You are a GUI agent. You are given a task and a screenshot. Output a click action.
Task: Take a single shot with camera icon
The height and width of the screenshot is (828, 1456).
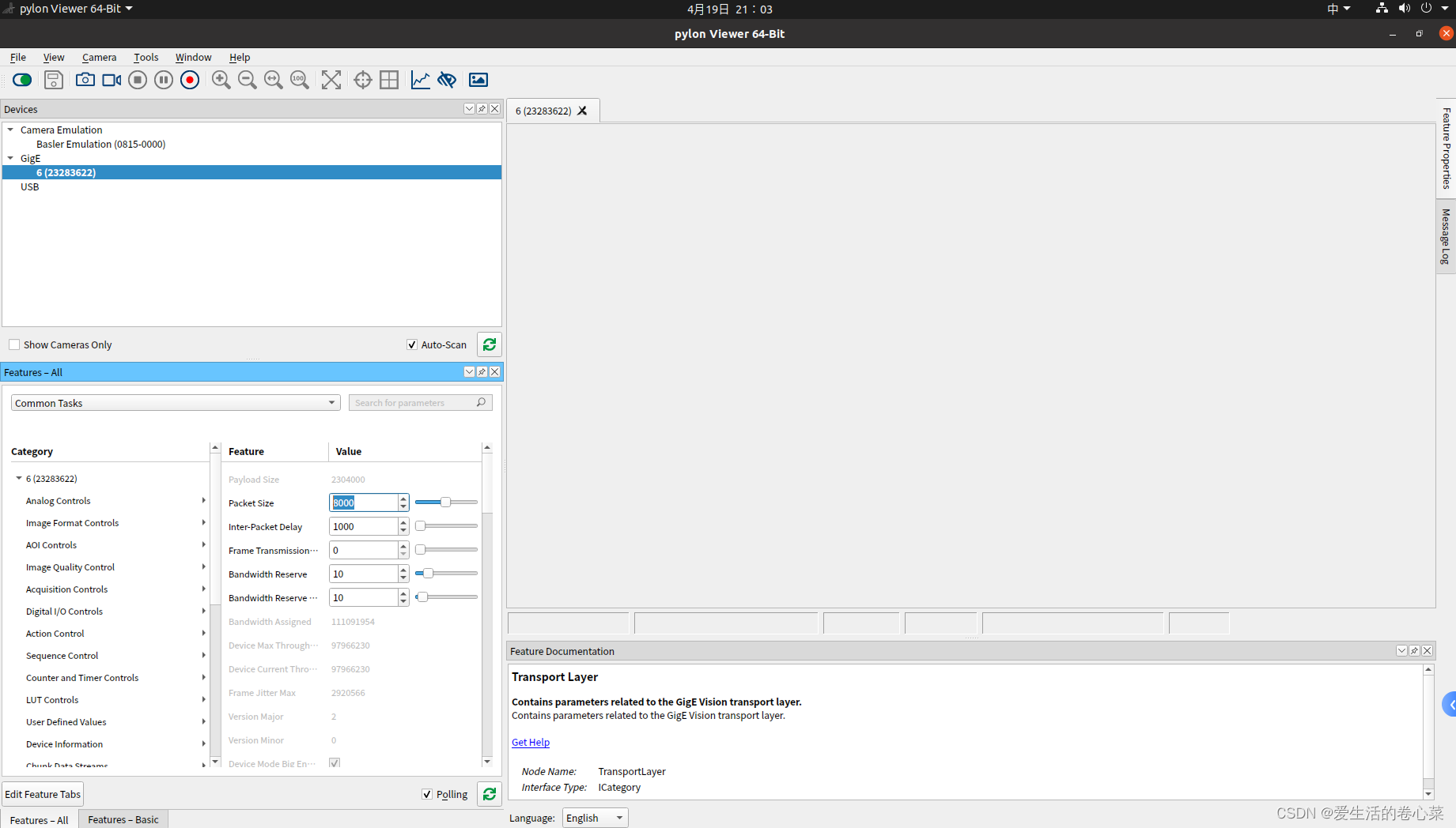click(85, 80)
